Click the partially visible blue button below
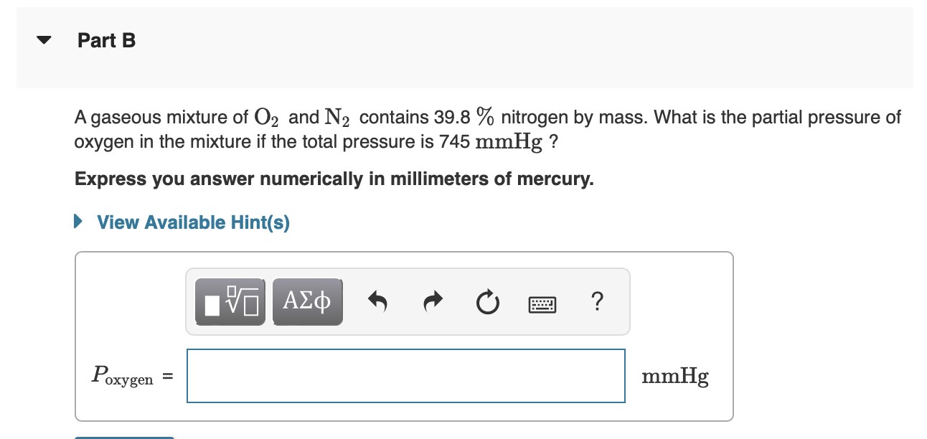This screenshot has height=439, width=927. click(123, 437)
